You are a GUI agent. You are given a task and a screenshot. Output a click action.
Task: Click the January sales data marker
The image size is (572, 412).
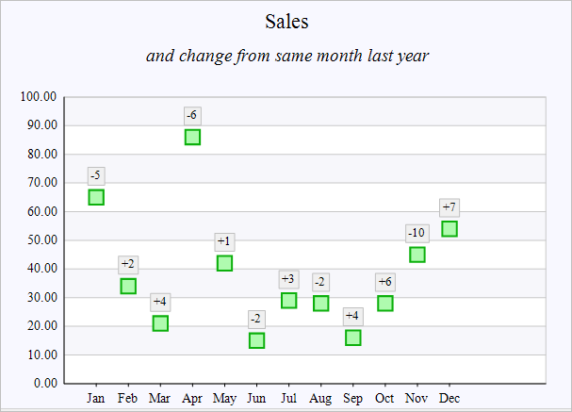pyautogui.click(x=96, y=197)
